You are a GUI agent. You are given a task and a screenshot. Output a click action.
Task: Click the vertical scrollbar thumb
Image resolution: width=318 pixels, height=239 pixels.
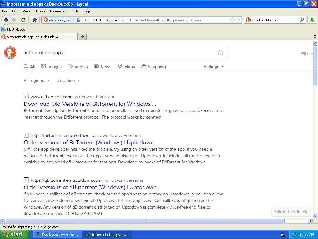point(315,65)
